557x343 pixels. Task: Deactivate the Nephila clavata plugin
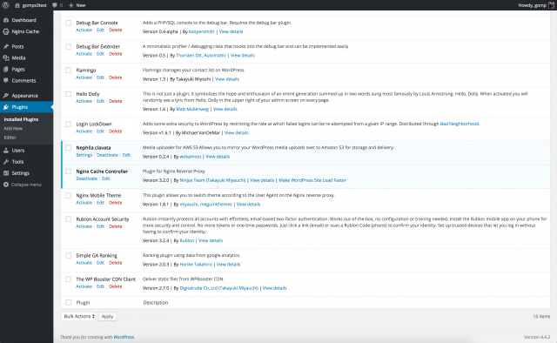(x=107, y=155)
